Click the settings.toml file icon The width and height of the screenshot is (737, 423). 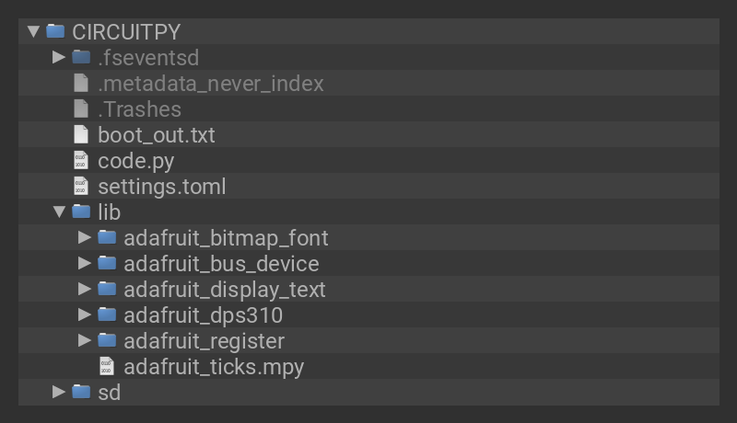pyautogui.click(x=81, y=186)
